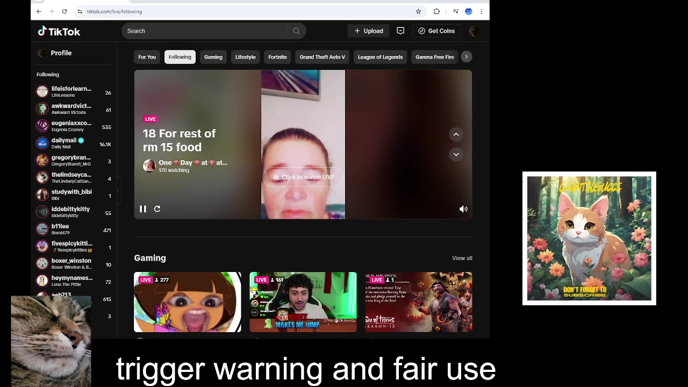Image resolution: width=688 pixels, height=387 pixels.
Task: Select the League of Legends tab
Action: pos(380,57)
